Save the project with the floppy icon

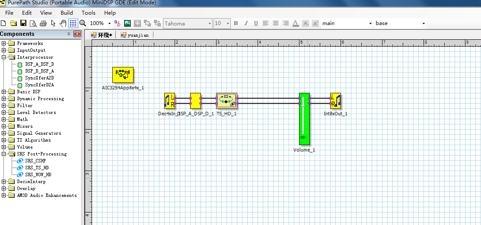23,23
